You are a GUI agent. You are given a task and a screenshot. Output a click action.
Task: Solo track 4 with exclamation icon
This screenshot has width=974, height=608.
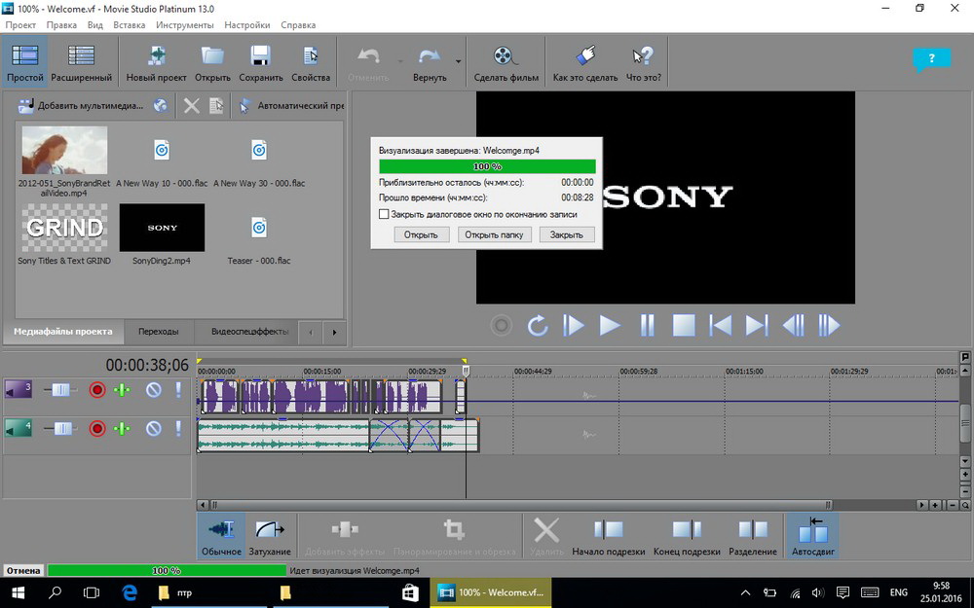[179, 428]
